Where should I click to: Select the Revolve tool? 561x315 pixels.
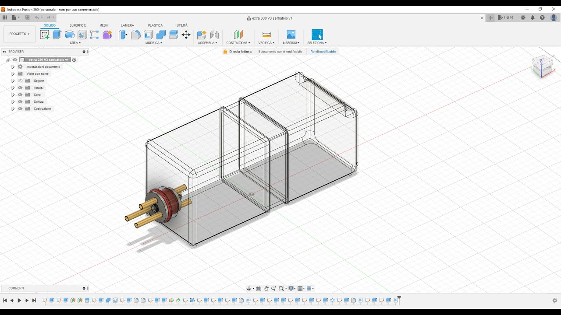70,35
